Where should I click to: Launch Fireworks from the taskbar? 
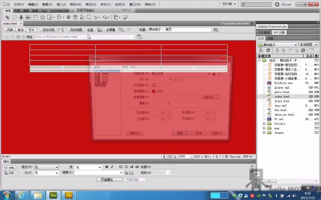click(69, 195)
